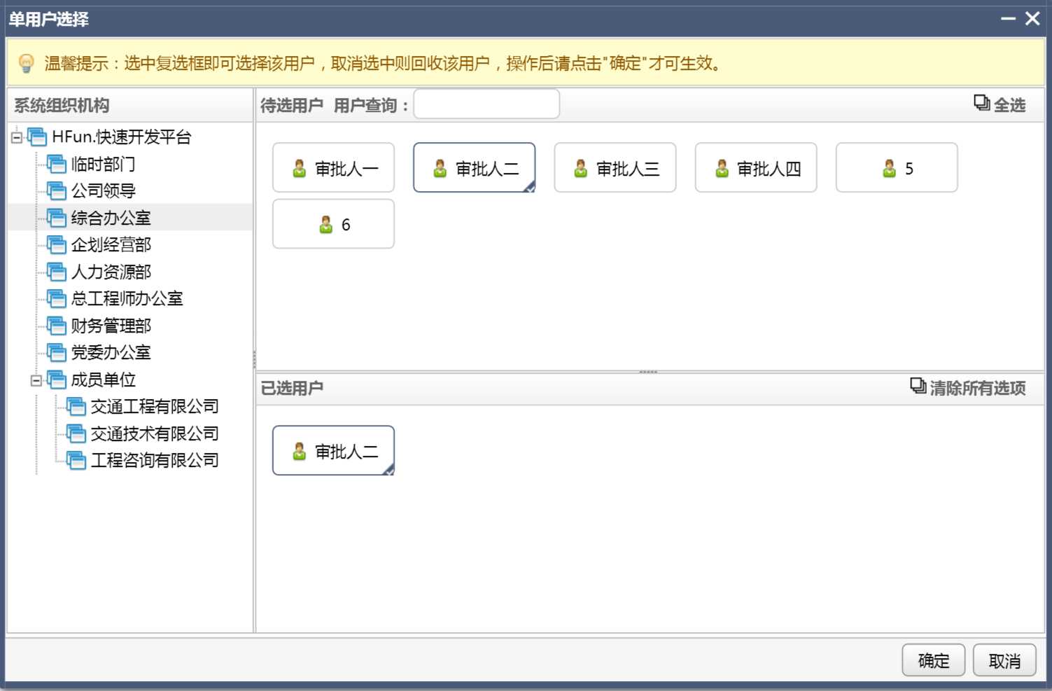Viewport: 1052px width, 691px height.
Task: Click the user avatar icon of user 5
Action: 890,169
